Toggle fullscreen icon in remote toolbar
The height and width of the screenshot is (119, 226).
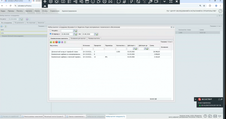[171, 2]
